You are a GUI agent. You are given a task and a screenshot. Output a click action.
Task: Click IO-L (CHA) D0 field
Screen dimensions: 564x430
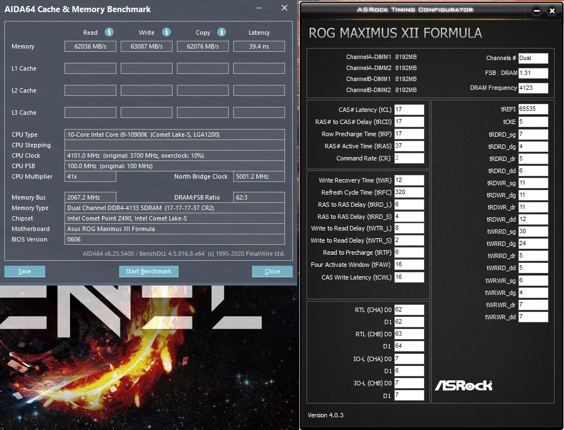(409, 359)
